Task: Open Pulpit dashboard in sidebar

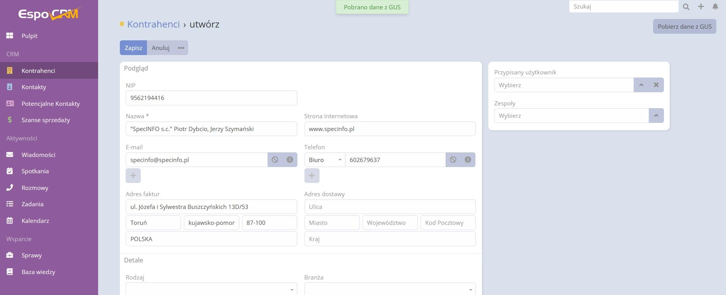Action: tap(49, 36)
